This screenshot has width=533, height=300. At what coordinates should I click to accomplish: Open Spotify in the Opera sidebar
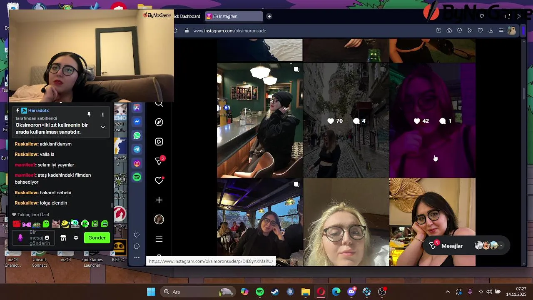[137, 177]
